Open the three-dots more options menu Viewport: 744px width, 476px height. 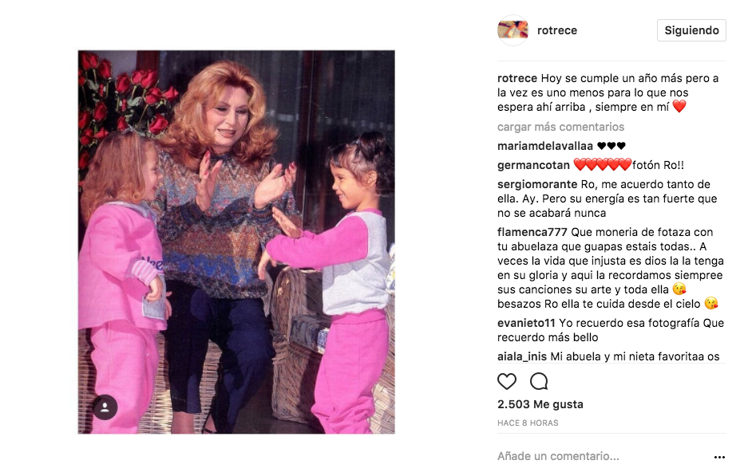pyautogui.click(x=719, y=457)
